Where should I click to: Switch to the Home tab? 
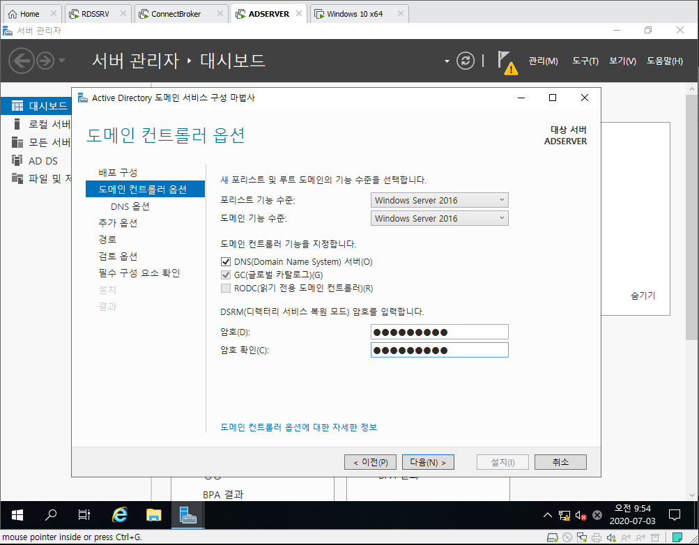29,14
